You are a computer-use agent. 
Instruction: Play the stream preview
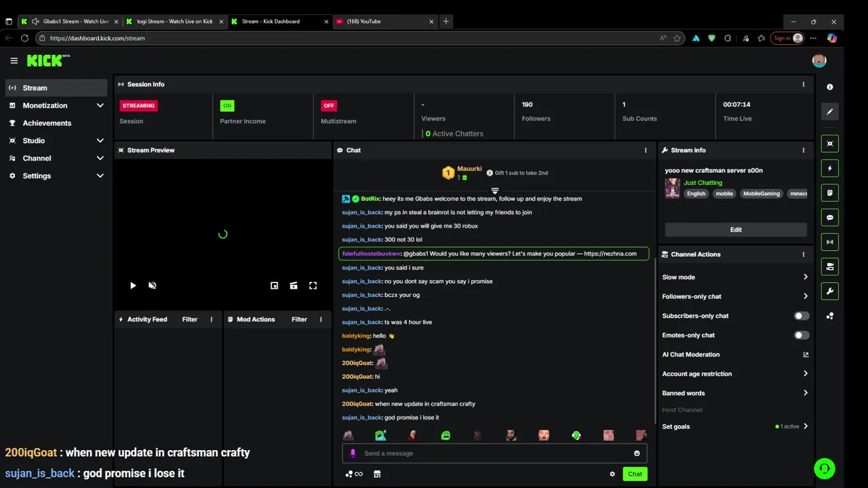pyautogui.click(x=133, y=285)
